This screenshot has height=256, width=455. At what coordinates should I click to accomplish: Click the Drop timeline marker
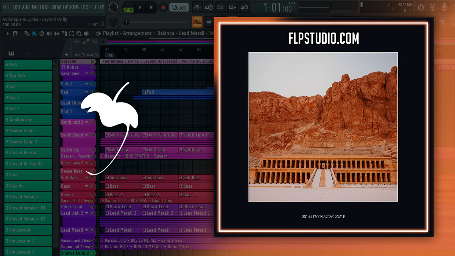point(109,55)
